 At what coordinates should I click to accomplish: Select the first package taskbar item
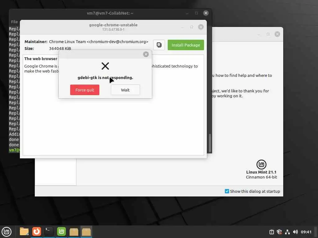[74, 231]
